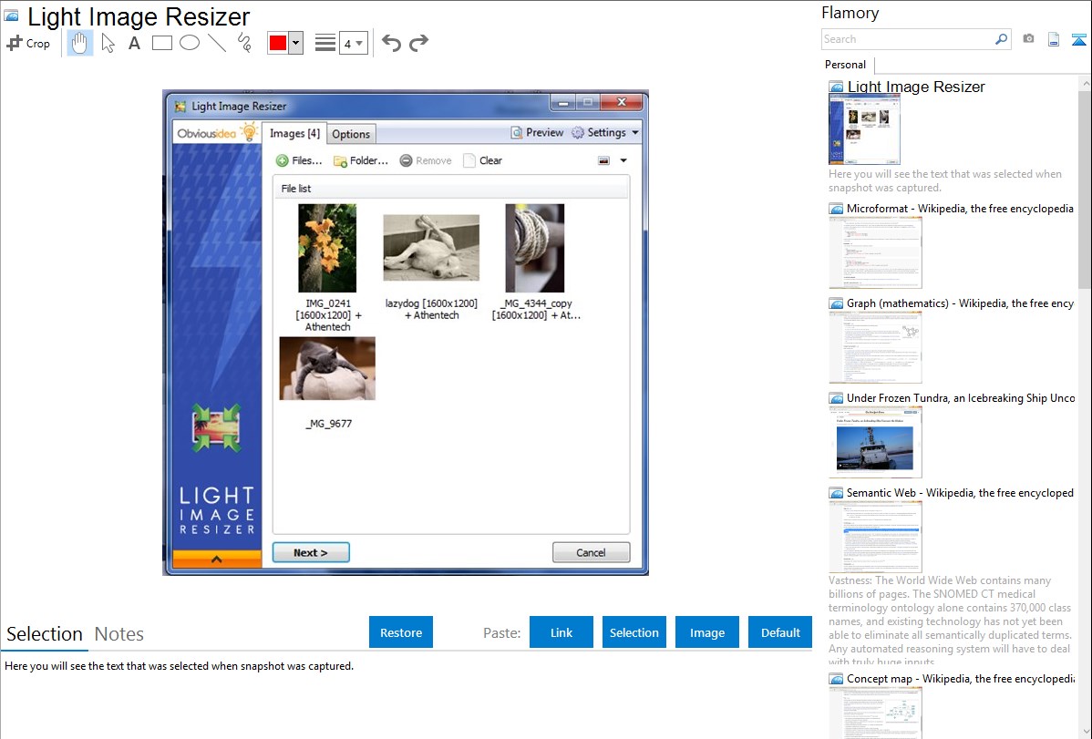Screen dimensions: 1092x739
Task: Add files with Files… button
Action: pos(299,161)
